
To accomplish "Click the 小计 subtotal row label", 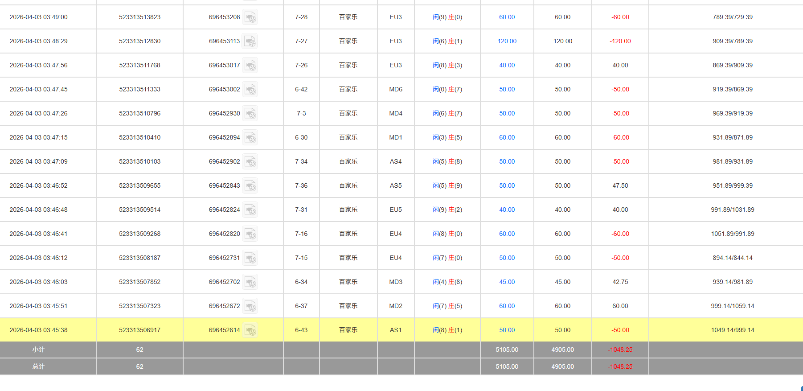I will (x=38, y=350).
